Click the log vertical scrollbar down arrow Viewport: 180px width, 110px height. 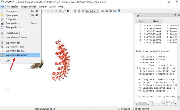click(178, 101)
